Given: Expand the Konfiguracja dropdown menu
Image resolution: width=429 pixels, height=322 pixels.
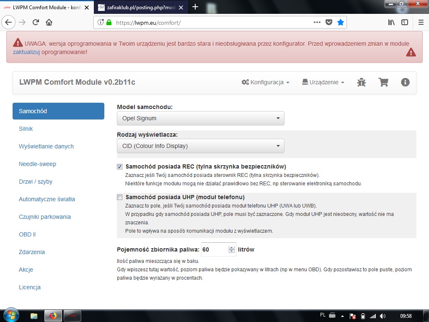Looking at the screenshot, I should pyautogui.click(x=266, y=83).
